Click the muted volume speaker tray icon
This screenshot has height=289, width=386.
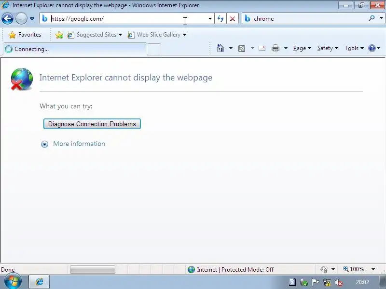[339, 283]
